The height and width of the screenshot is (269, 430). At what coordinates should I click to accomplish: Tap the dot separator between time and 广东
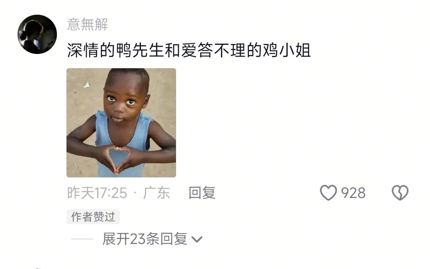(x=135, y=193)
